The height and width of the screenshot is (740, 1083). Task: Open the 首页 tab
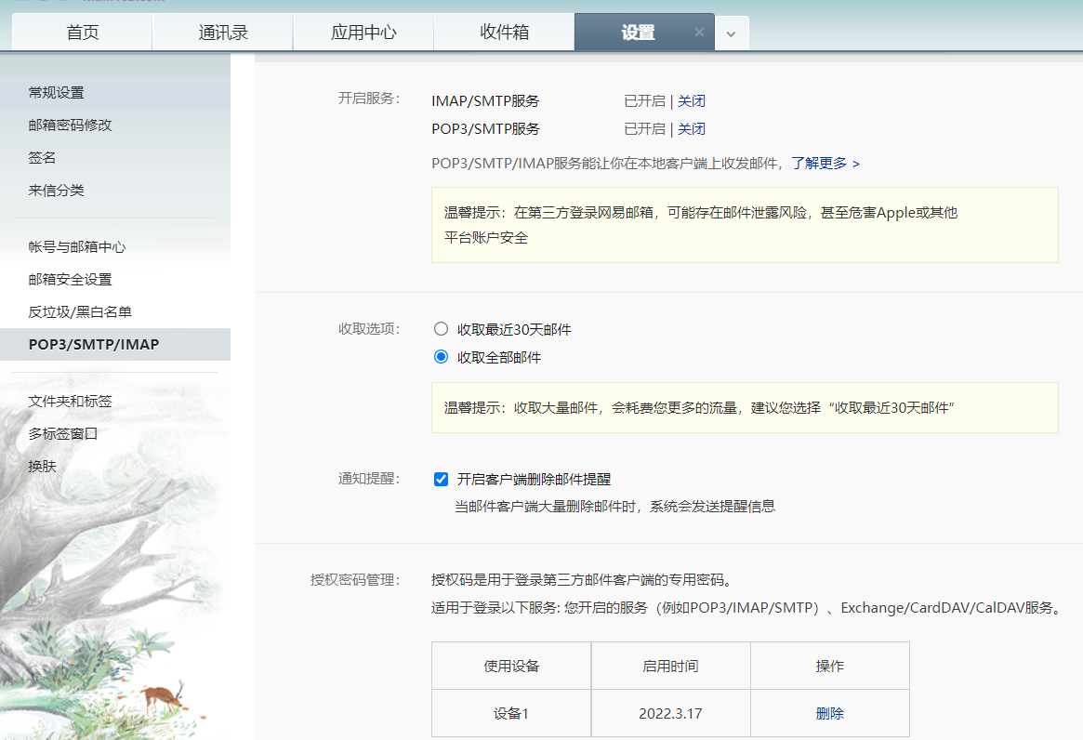tap(83, 33)
